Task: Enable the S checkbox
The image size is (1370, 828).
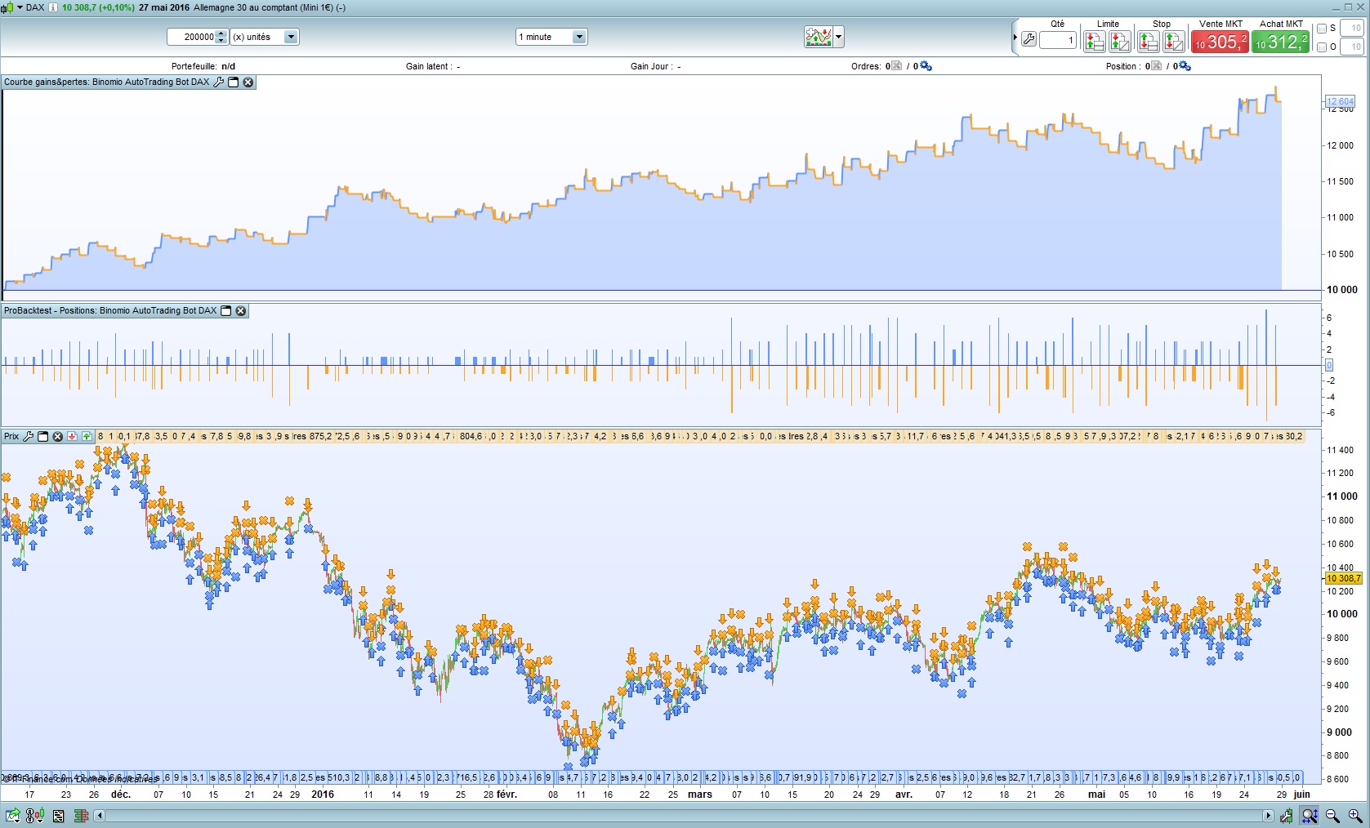Action: (1322, 29)
